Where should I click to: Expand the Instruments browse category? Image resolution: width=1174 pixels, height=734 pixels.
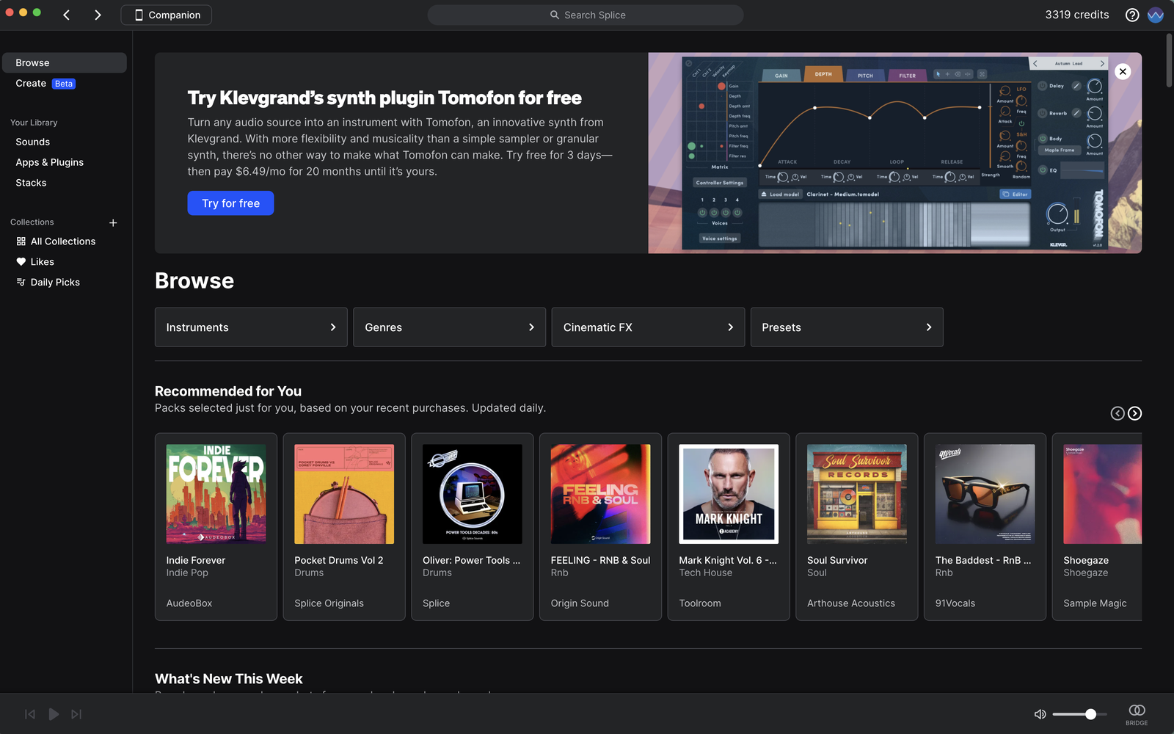(x=251, y=327)
